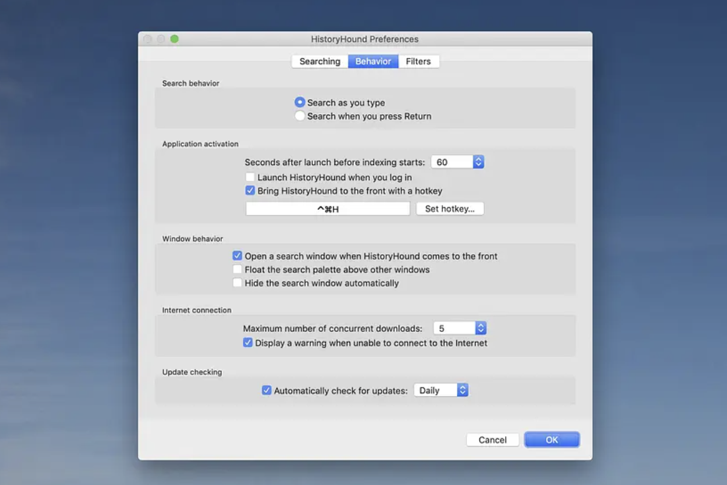
Task: Uncheck 'Open a search window when HistoryHound comes to the front'
Action: 237,256
